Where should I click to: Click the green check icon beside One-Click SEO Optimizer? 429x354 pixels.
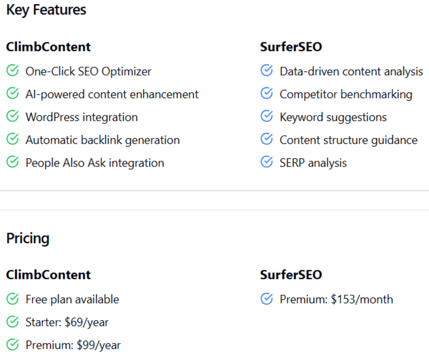13,71
